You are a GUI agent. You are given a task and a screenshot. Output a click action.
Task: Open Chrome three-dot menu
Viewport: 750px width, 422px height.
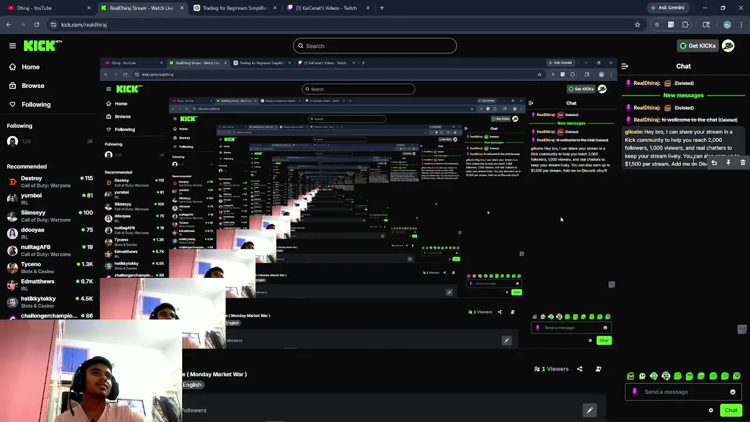click(x=742, y=25)
